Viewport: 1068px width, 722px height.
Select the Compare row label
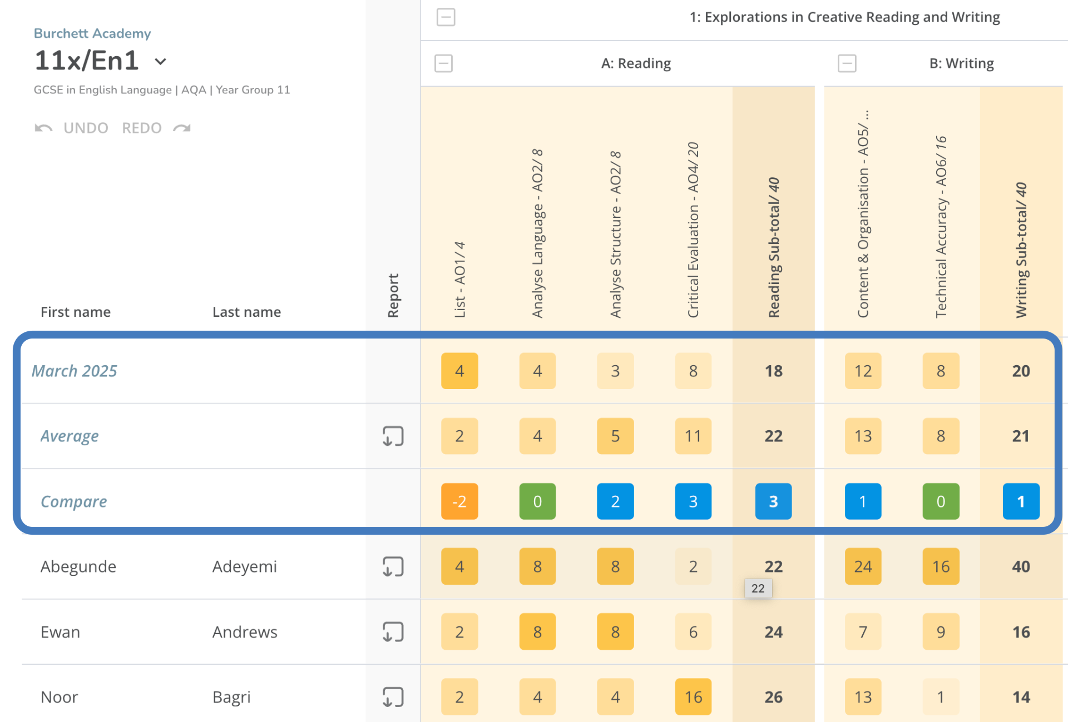[x=73, y=501]
